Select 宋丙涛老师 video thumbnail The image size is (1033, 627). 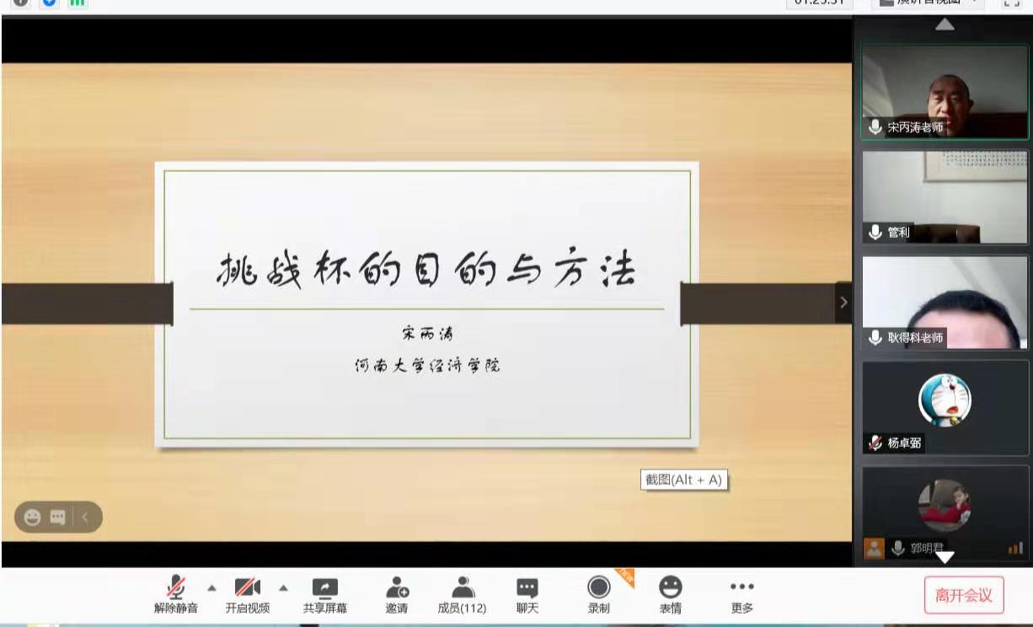[945, 92]
